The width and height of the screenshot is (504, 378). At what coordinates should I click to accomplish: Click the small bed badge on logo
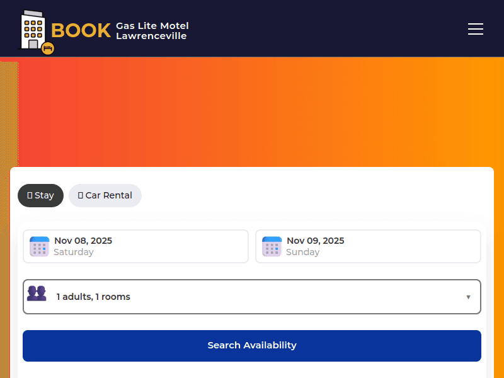(x=48, y=49)
